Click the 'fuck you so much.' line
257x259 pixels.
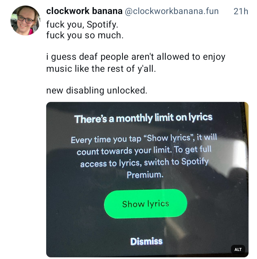click(x=85, y=35)
